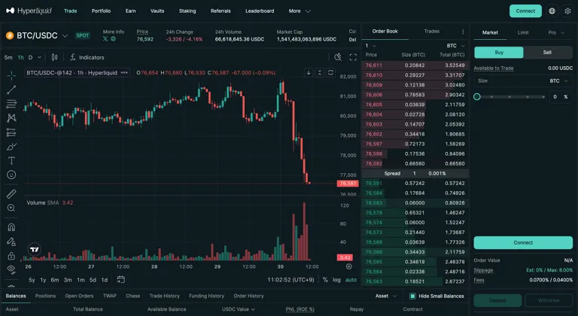Sort by USDC Value column dropdown

238,309
